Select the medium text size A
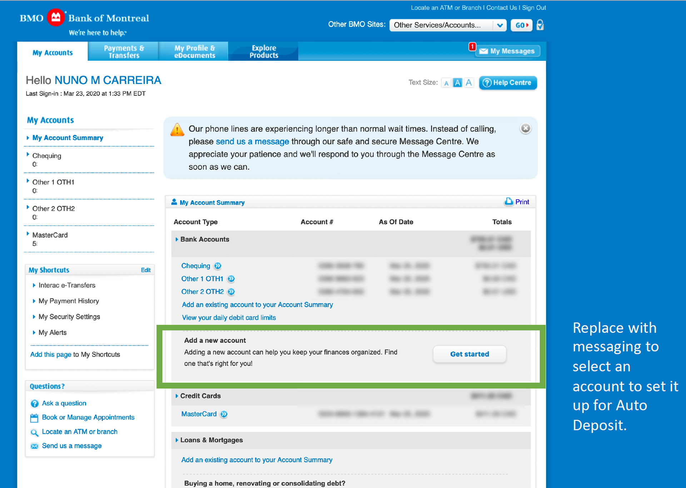This screenshot has width=686, height=488. click(457, 83)
